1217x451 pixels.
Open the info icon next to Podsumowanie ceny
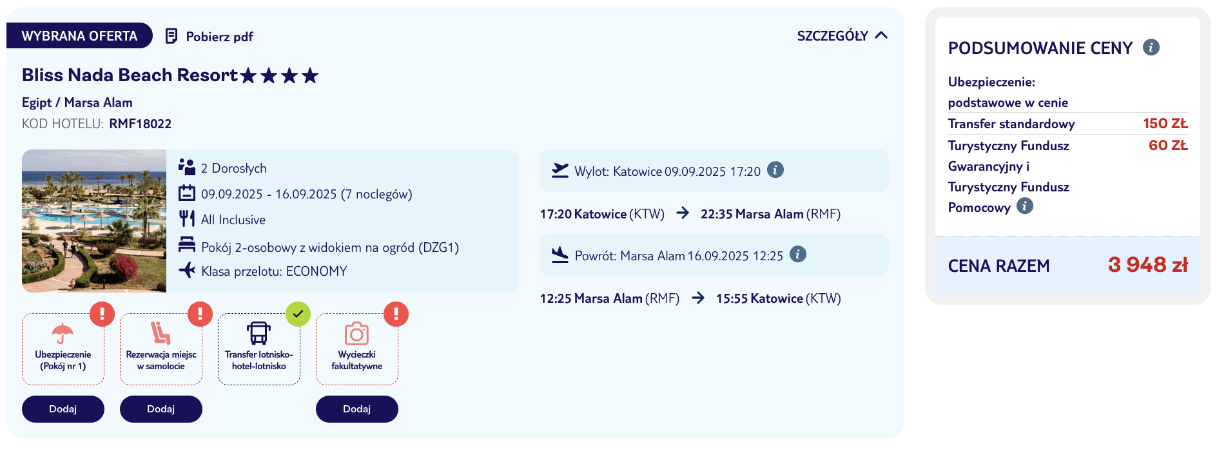(1151, 47)
